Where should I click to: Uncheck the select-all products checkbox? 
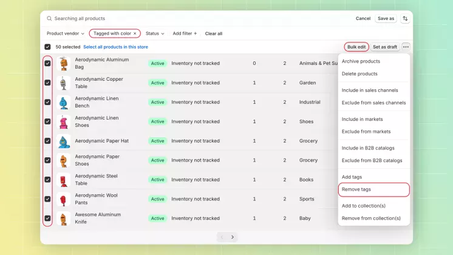click(47, 47)
